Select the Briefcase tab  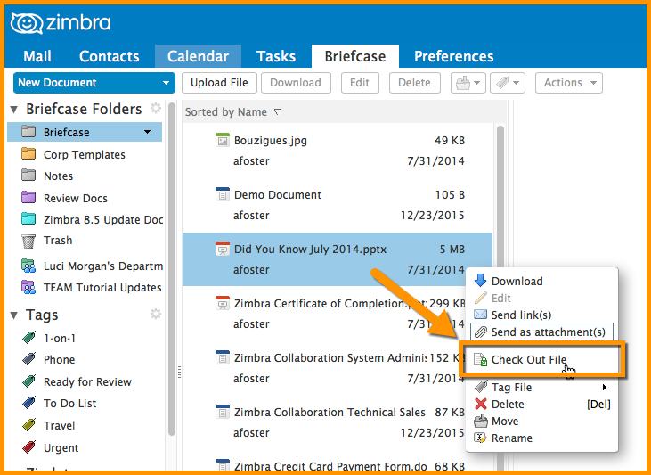355,56
